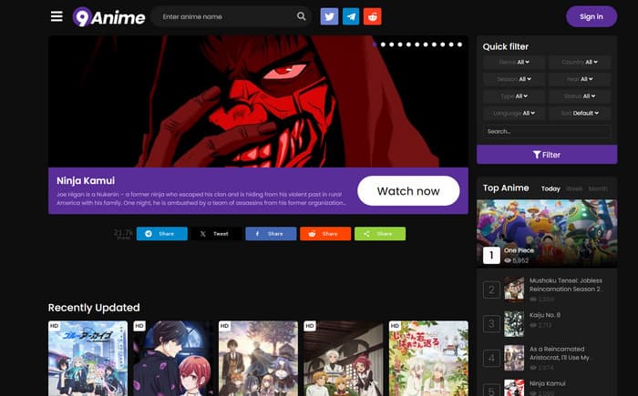Image resolution: width=638 pixels, height=396 pixels.
Task: Expand the Status filter dropdown
Action: point(580,96)
